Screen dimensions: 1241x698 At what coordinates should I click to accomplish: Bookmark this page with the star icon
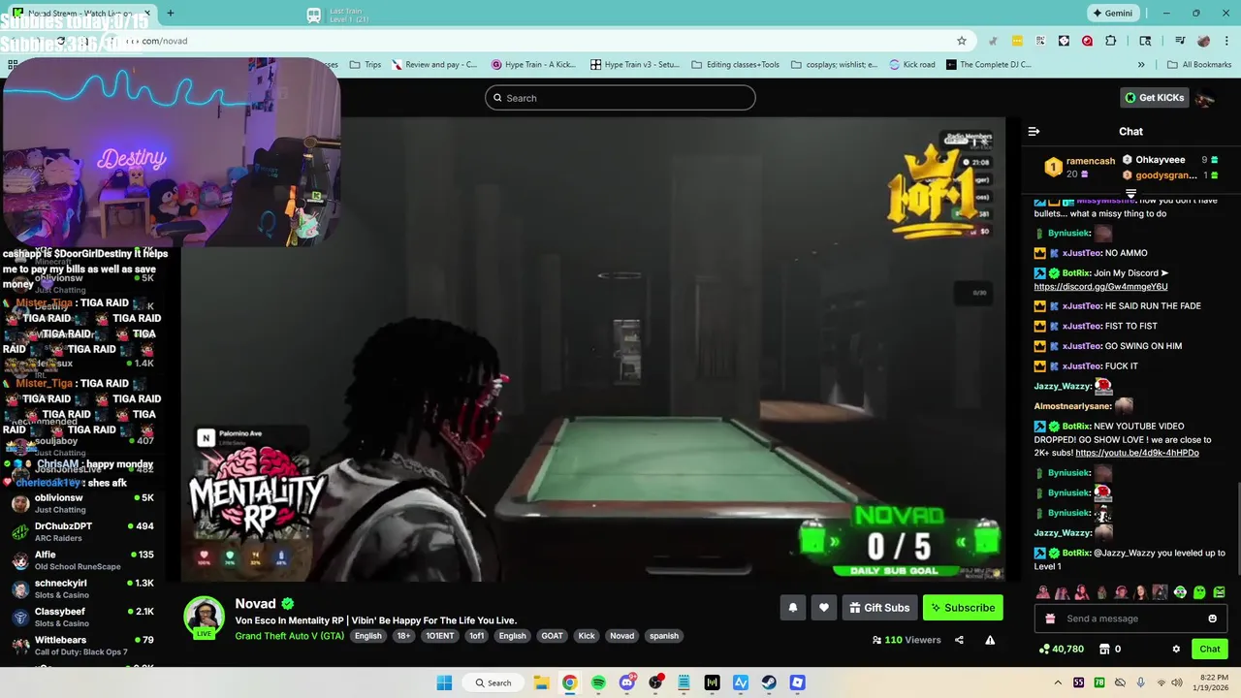click(961, 41)
